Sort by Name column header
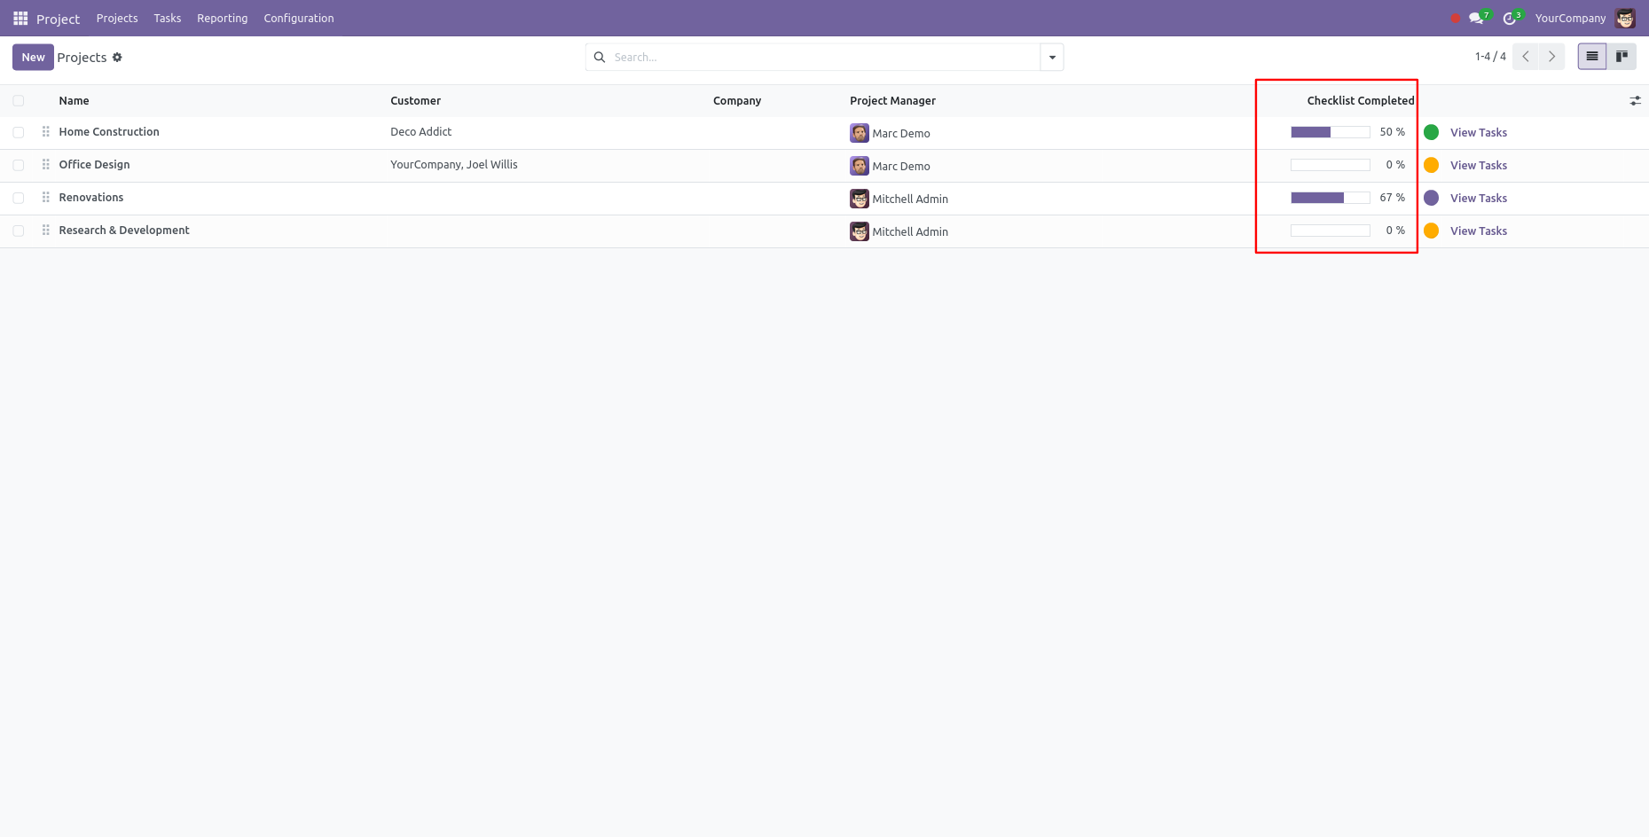The width and height of the screenshot is (1649, 837). pyautogui.click(x=75, y=101)
